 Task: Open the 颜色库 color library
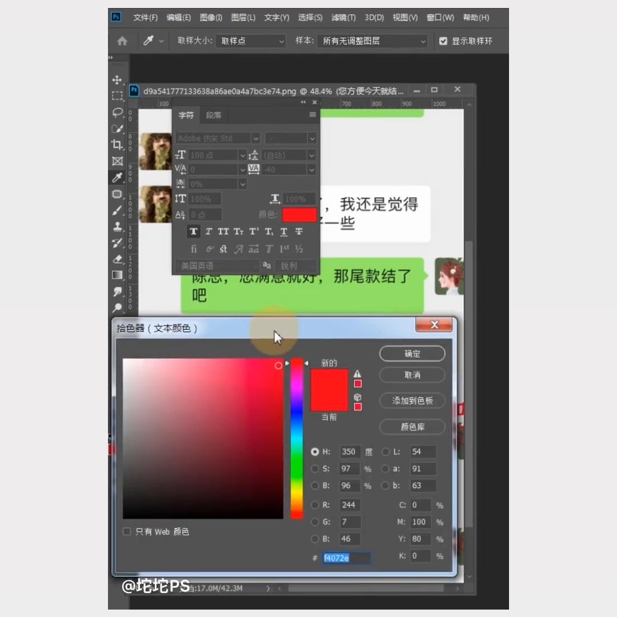pyautogui.click(x=412, y=427)
